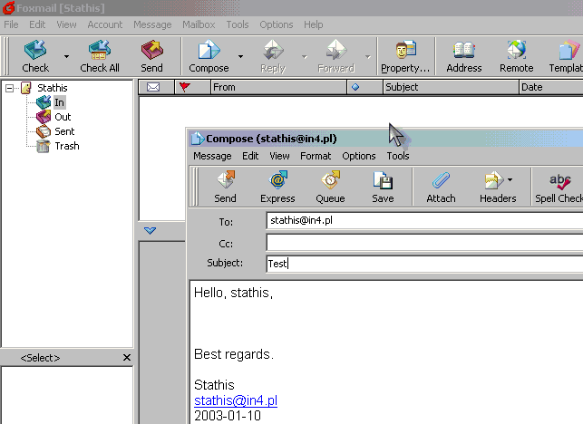Open Tools menu in Compose window
Viewport: 583px width, 424px height.
(398, 156)
